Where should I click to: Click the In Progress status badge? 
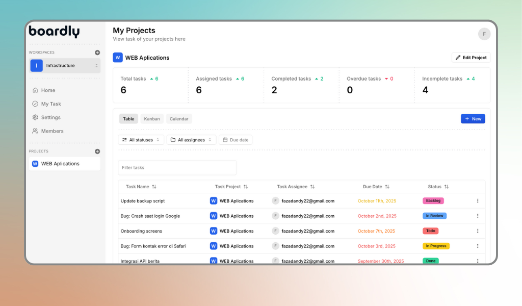(x=436, y=246)
